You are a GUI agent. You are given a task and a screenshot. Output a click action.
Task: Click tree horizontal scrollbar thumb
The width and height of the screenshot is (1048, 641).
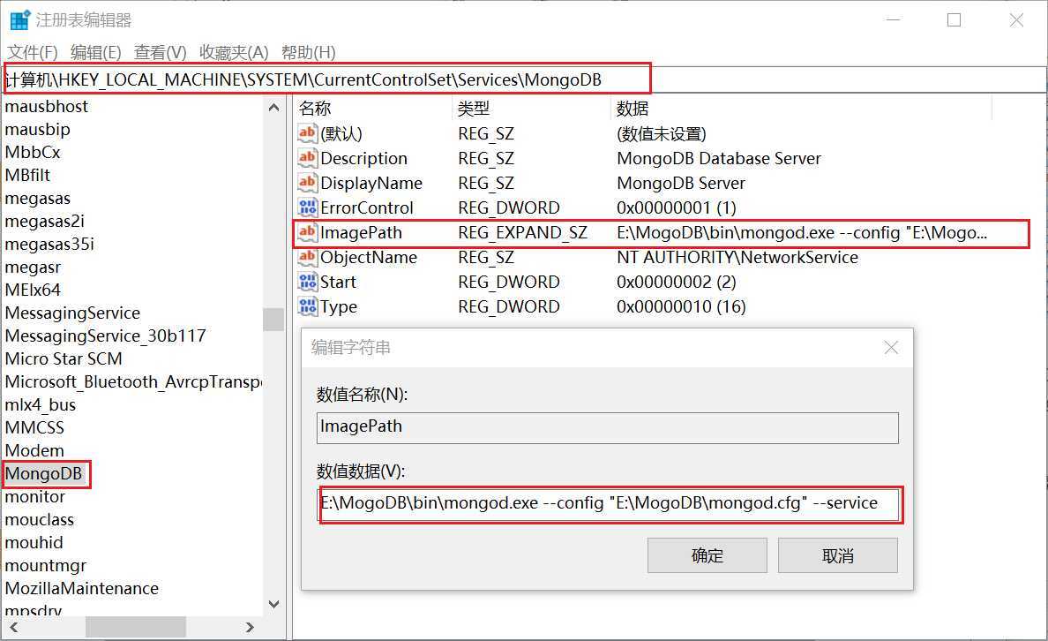(x=136, y=627)
